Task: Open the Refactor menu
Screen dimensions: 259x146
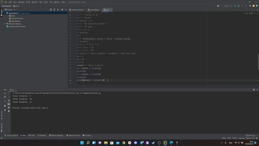Action: coord(35,2)
